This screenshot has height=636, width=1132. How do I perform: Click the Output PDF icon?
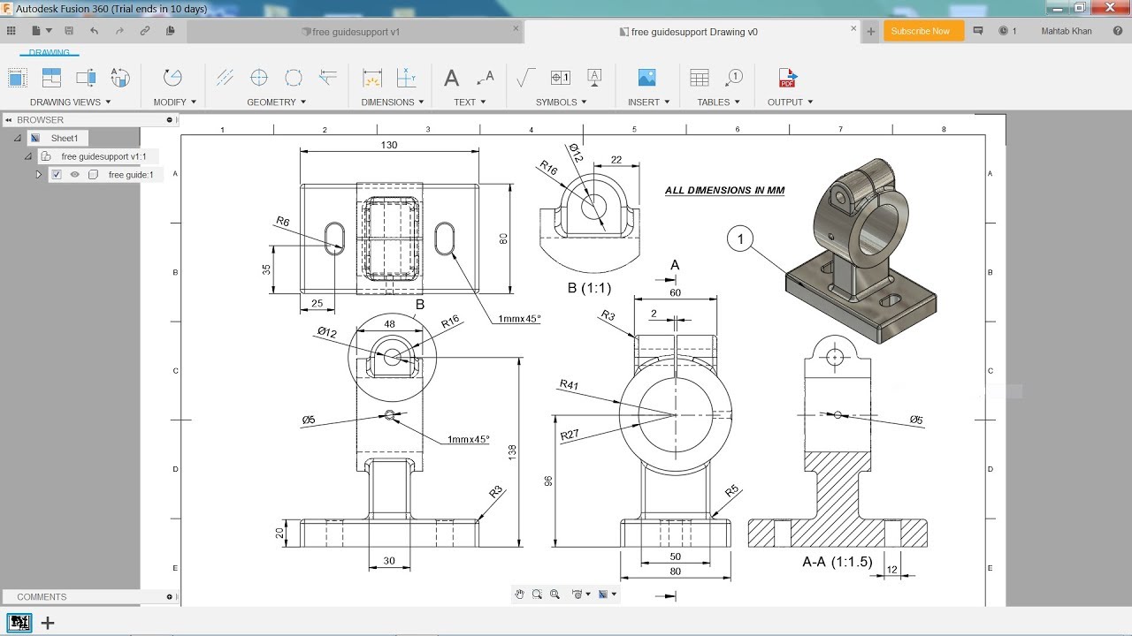click(785, 78)
